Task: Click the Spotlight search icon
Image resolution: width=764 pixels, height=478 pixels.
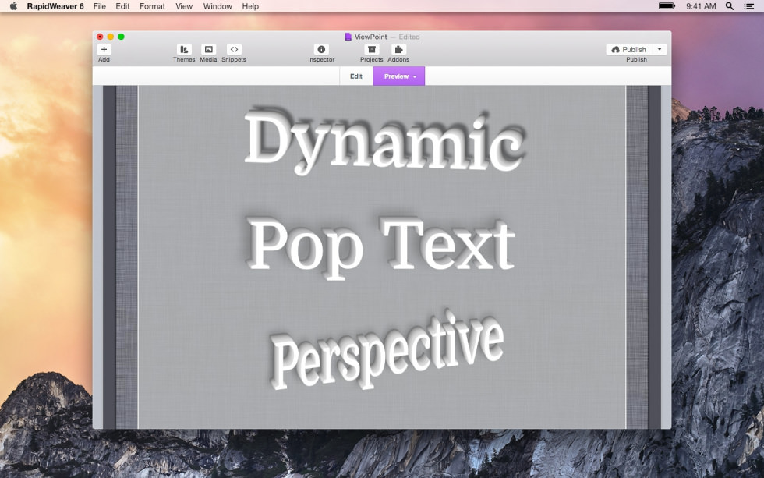Action: coord(730,6)
